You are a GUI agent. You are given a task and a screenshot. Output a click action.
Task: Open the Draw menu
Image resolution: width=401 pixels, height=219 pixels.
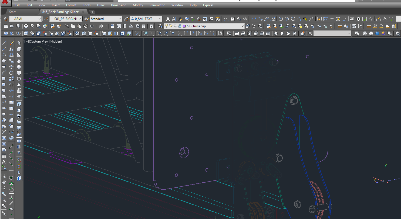(101, 5)
